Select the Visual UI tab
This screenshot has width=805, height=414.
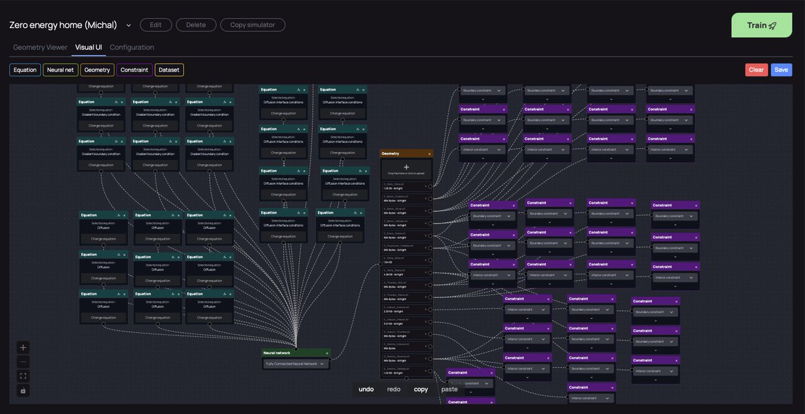click(x=89, y=47)
